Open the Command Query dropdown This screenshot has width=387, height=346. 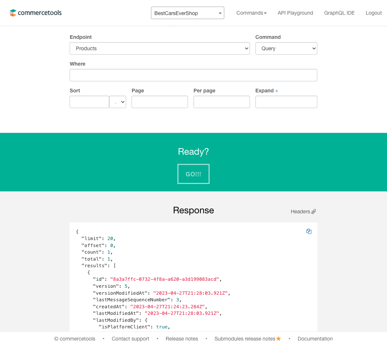coord(286,48)
